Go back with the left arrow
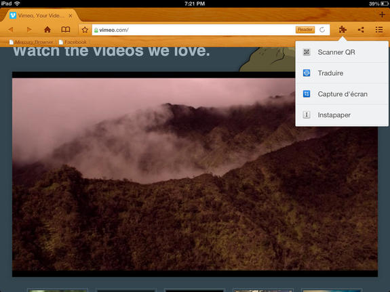 pyautogui.click(x=10, y=30)
